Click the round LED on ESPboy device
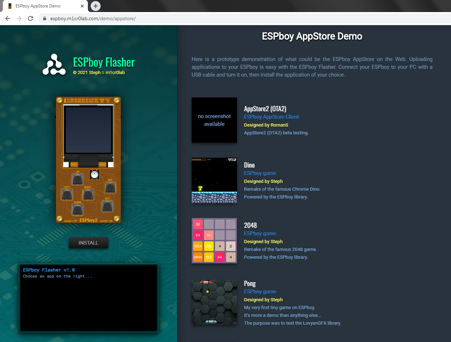 tap(94, 174)
